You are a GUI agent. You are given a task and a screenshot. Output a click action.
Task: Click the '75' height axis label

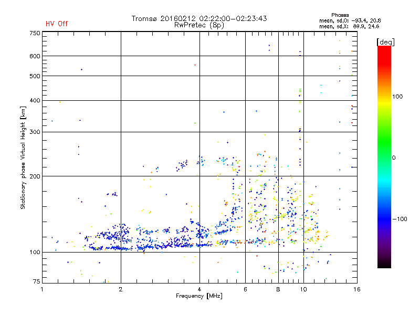(x=37, y=281)
